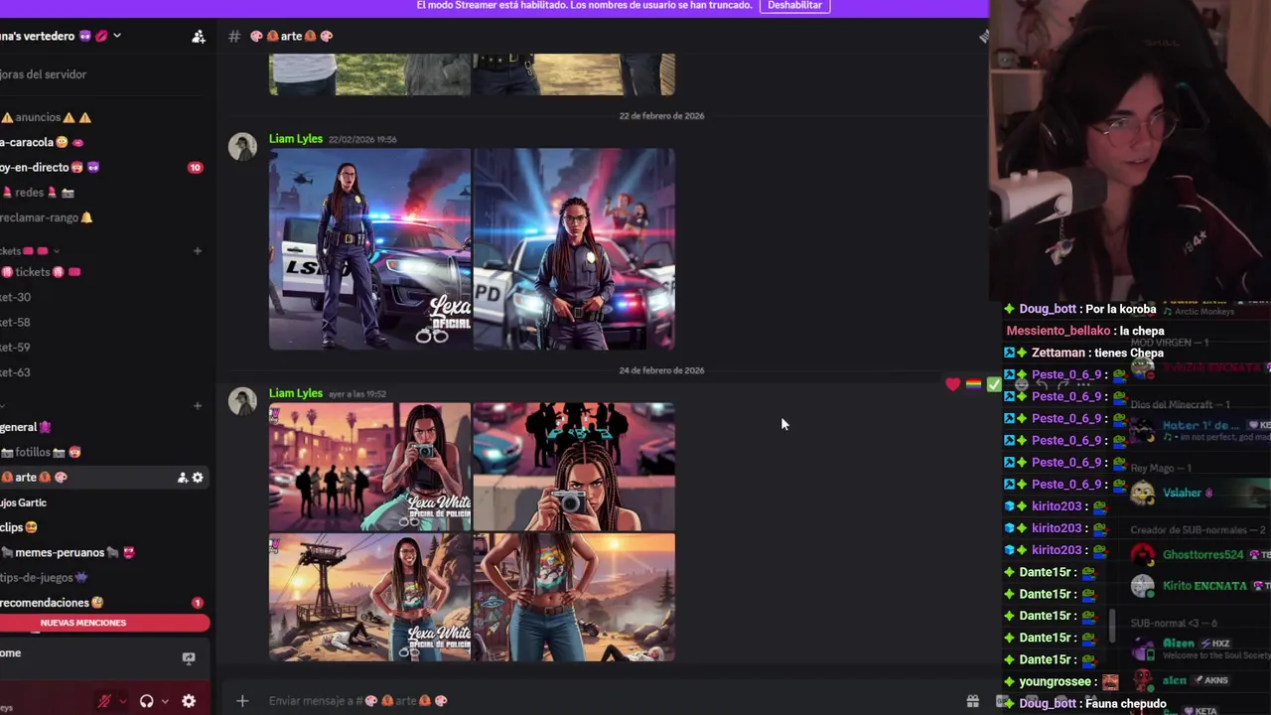The height and width of the screenshot is (715, 1271).
Task: Click the plus icon next to tickets category
Action: 197,251
